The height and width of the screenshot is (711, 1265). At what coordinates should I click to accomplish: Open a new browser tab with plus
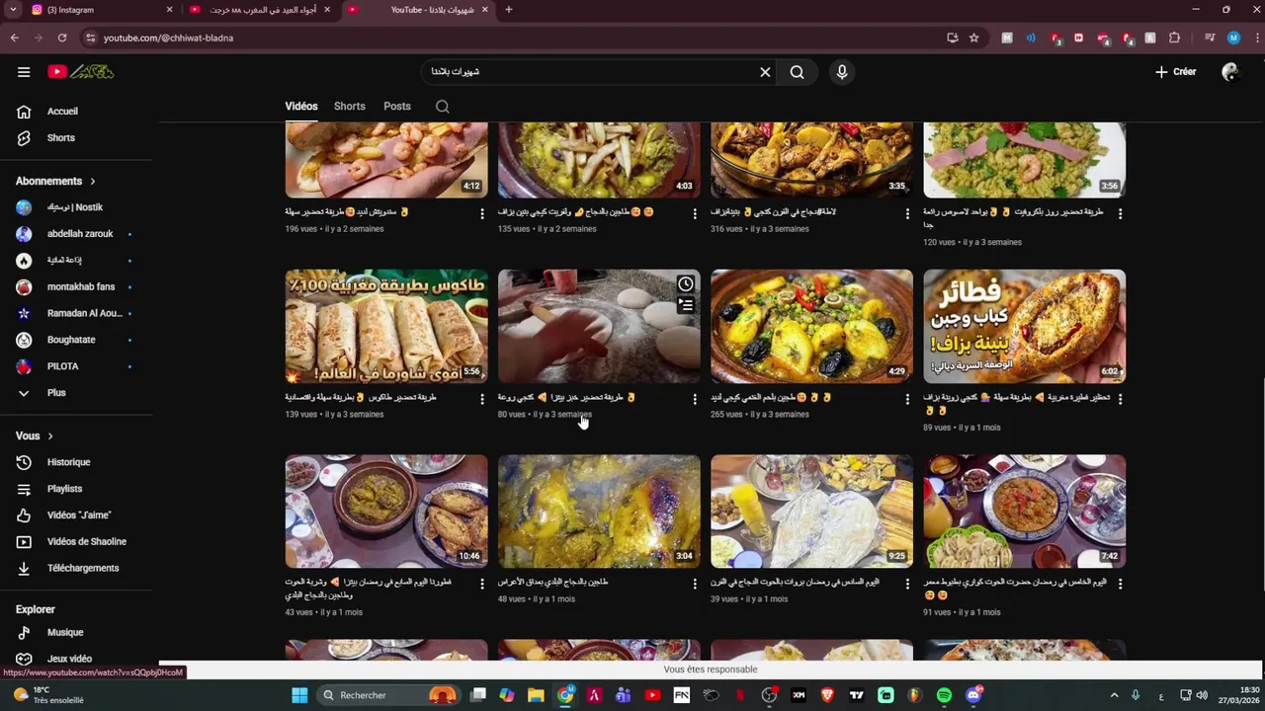point(509,10)
